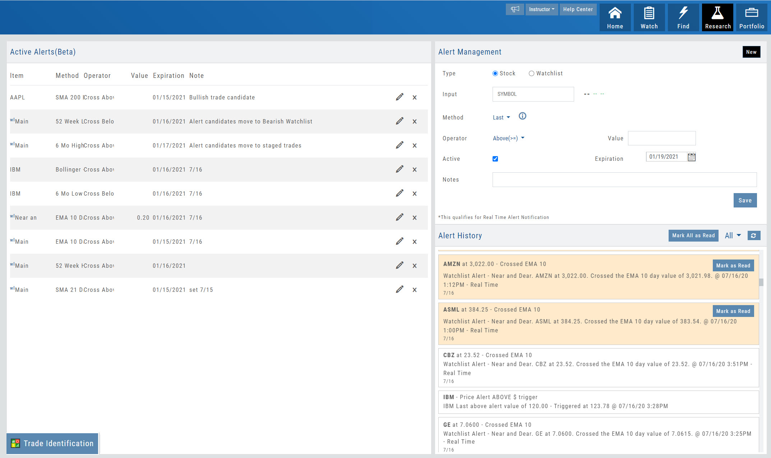The height and width of the screenshot is (458, 771).
Task: Click the New alert button
Action: click(751, 52)
